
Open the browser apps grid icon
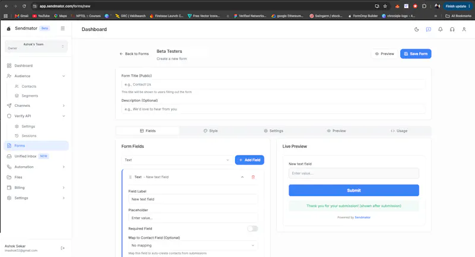tap(5, 16)
